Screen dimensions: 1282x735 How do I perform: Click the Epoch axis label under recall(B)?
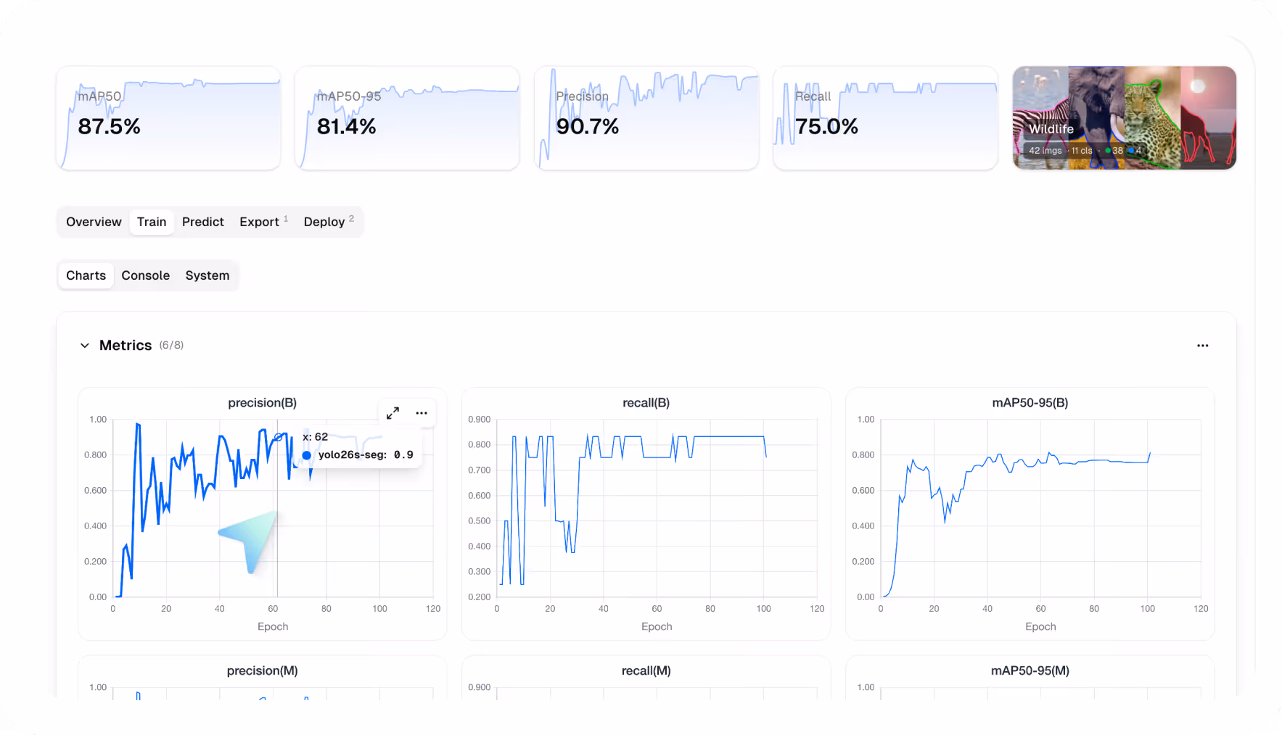657,627
